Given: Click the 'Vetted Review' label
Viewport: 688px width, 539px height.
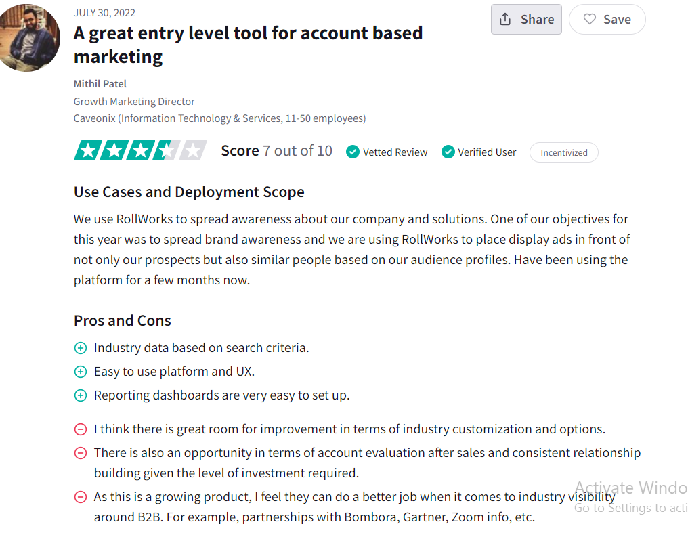Looking at the screenshot, I should (395, 152).
